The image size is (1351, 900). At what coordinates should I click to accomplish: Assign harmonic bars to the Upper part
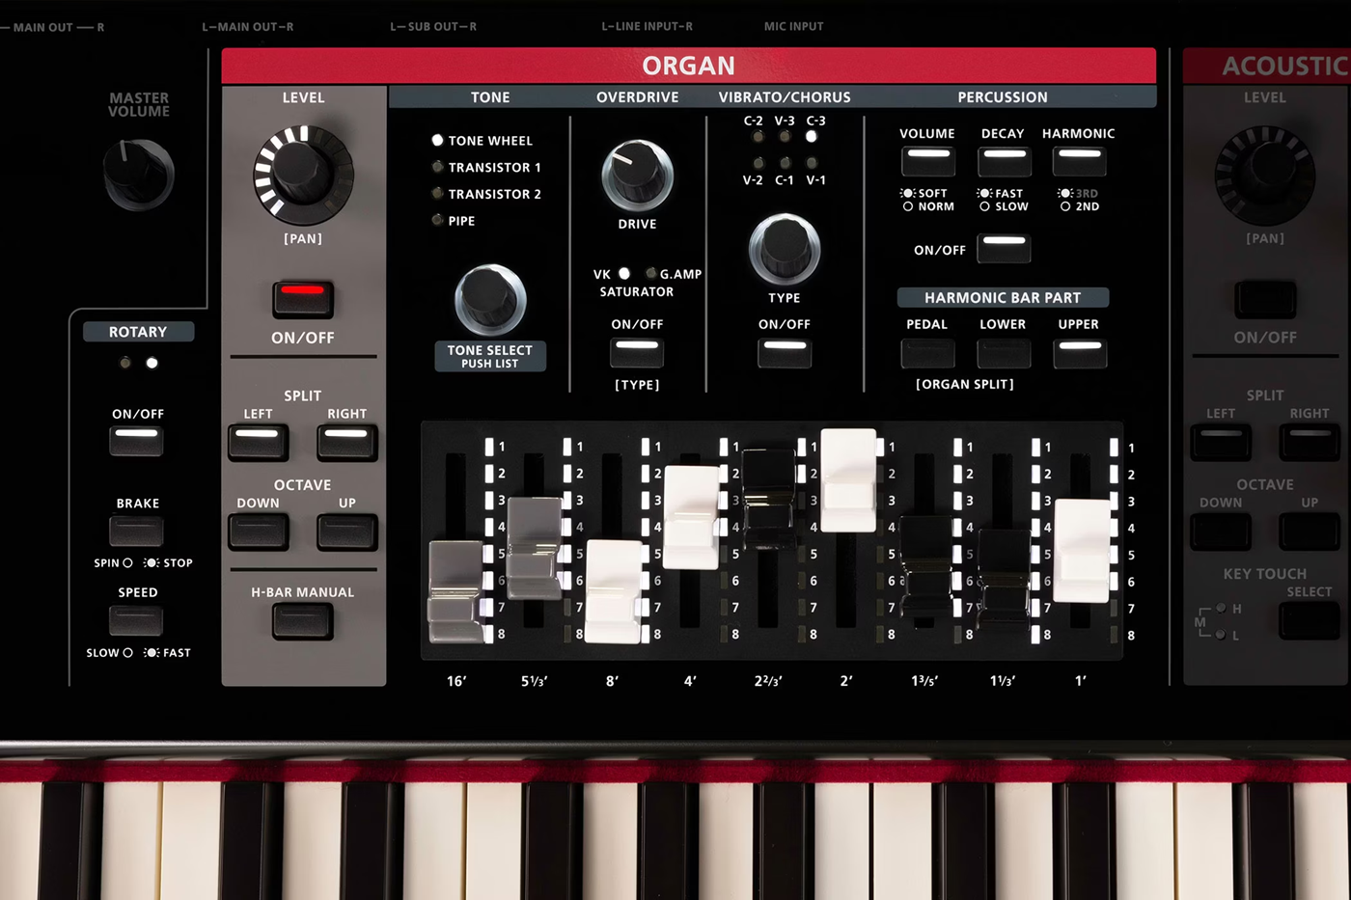click(x=1078, y=354)
